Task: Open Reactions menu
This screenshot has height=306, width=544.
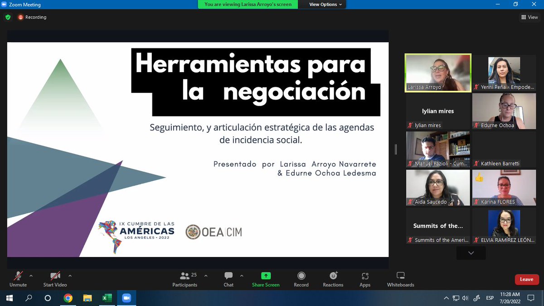Action: click(333, 279)
